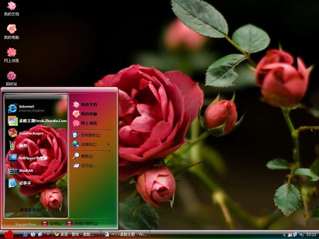The width and height of the screenshot is (319, 239).
Task: Click the rose Start button on the taskbar
Action: pyautogui.click(x=9, y=235)
